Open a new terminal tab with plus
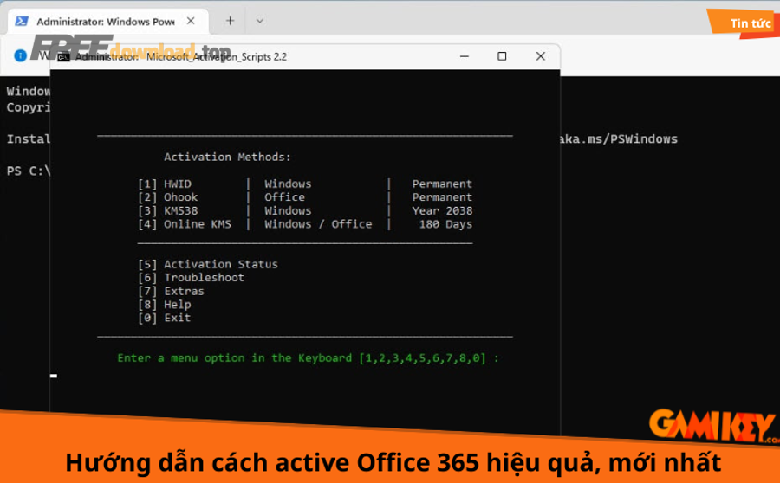780x483 pixels. coord(230,21)
